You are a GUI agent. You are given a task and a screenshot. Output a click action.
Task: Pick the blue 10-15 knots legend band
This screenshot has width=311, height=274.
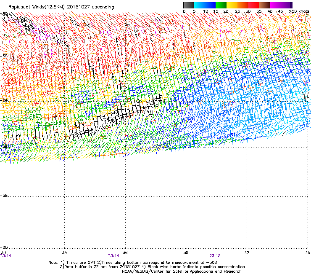[x=210, y=5]
